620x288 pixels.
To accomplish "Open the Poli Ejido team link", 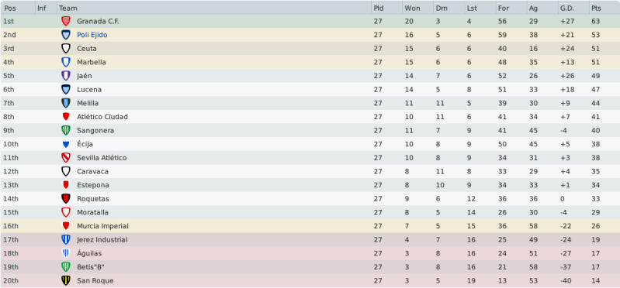I will point(92,35).
